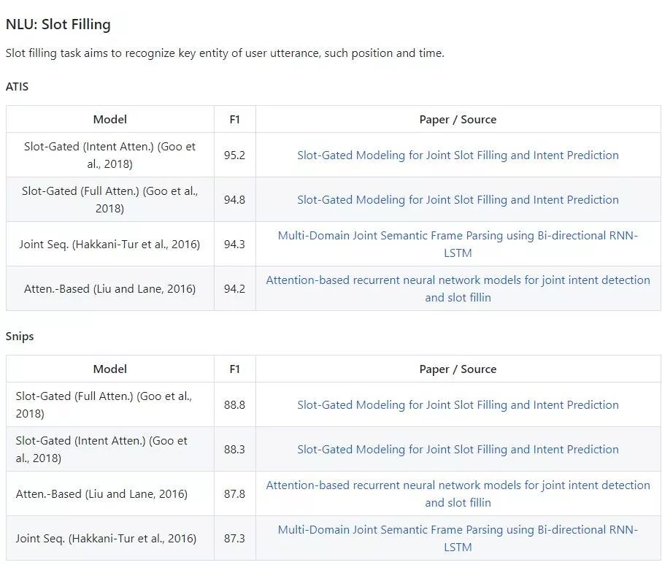Click the F1 header in the Snips table
The width and height of the screenshot is (662, 565).
click(x=234, y=369)
